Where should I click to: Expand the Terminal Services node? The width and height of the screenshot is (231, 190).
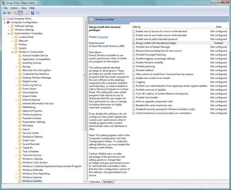[16, 155]
